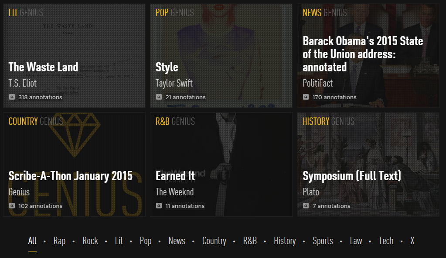Open Scribe-A-Thon January 2015 title
The image size is (446, 258).
pyautogui.click(x=71, y=176)
